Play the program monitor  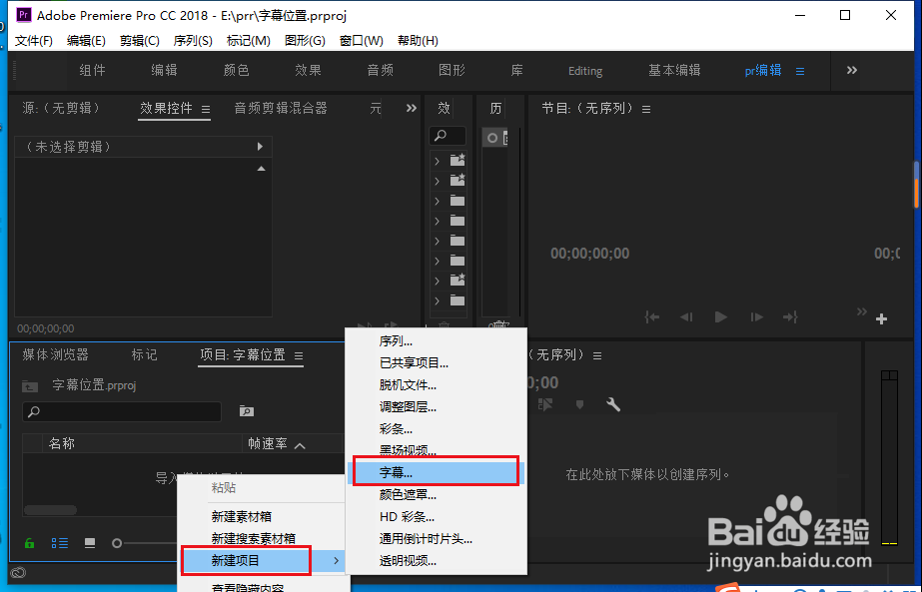click(721, 316)
